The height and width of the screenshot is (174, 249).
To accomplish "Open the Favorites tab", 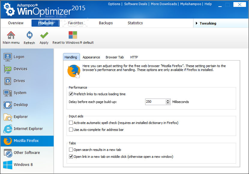I will [75, 23].
